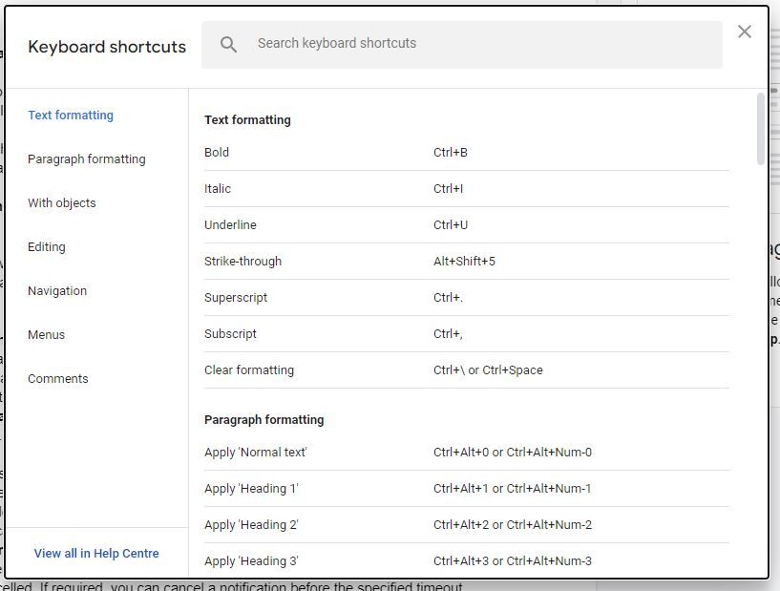The width and height of the screenshot is (780, 591).
Task: Open the Paragraph formatting category
Action: click(x=87, y=158)
